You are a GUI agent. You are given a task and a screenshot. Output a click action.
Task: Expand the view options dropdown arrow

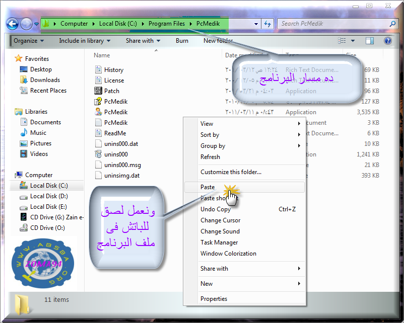point(353,41)
